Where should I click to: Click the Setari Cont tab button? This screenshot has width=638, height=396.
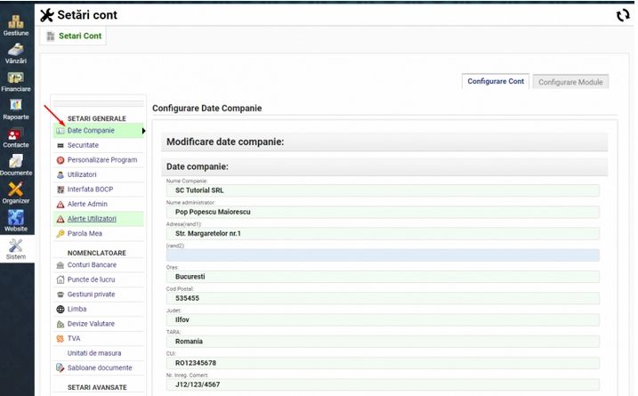74,36
